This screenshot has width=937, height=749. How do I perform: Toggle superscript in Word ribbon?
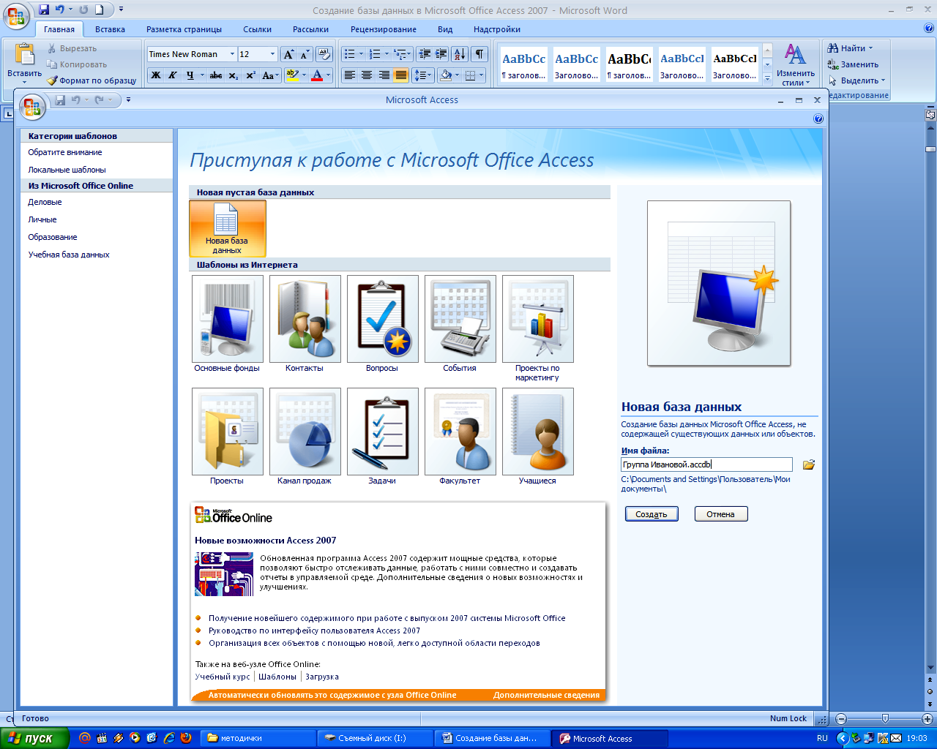[250, 75]
